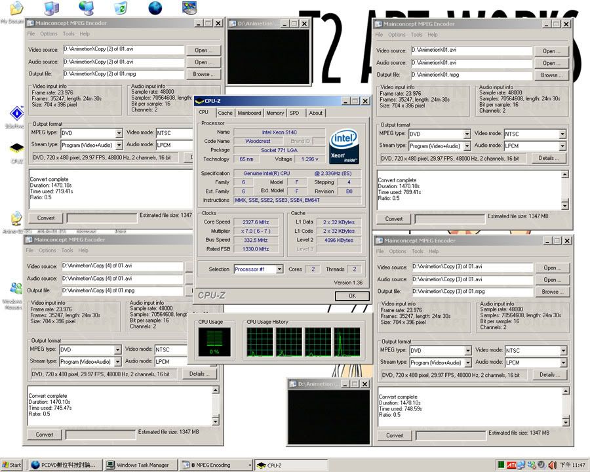This screenshot has width=590, height=472.
Task: Open Video mode dropdown in 01.avi encoder
Action: pyautogui.click(x=562, y=134)
